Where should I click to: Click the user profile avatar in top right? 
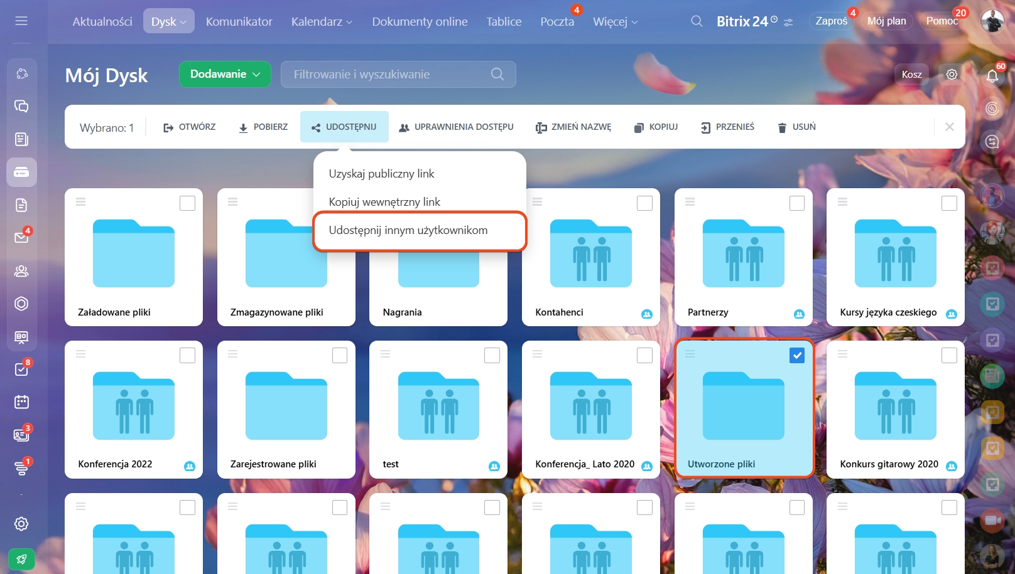(x=993, y=21)
